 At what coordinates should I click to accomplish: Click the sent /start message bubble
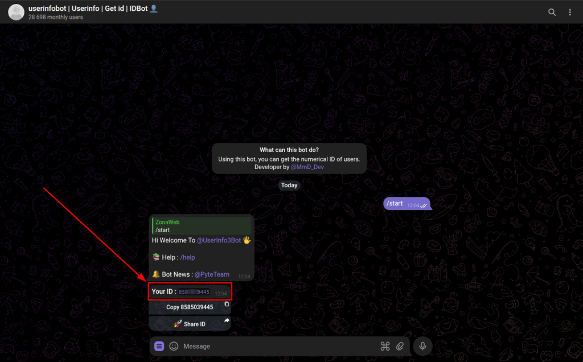(407, 204)
